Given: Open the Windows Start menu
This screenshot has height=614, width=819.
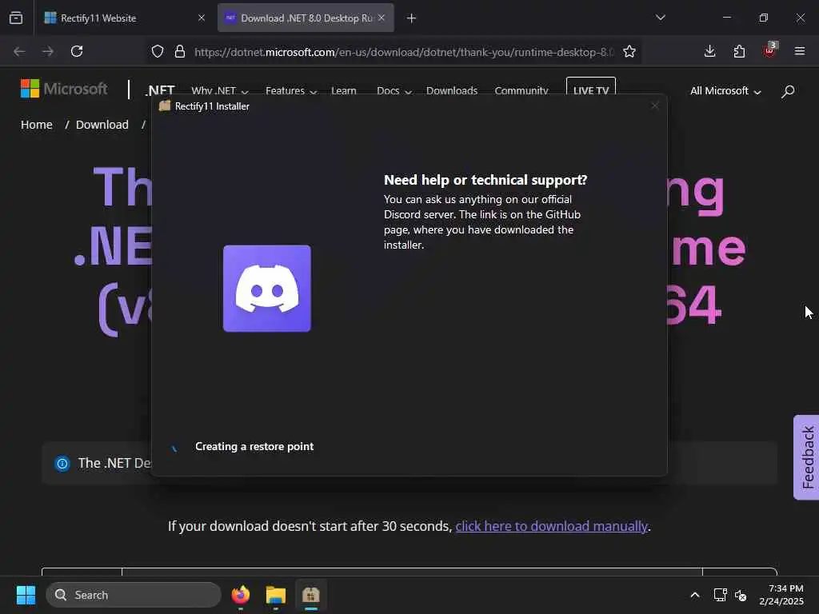Looking at the screenshot, I should (26, 595).
